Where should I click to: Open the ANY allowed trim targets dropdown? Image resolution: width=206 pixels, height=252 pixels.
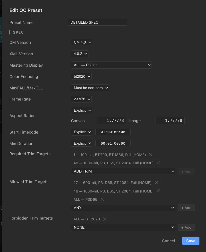point(123,208)
